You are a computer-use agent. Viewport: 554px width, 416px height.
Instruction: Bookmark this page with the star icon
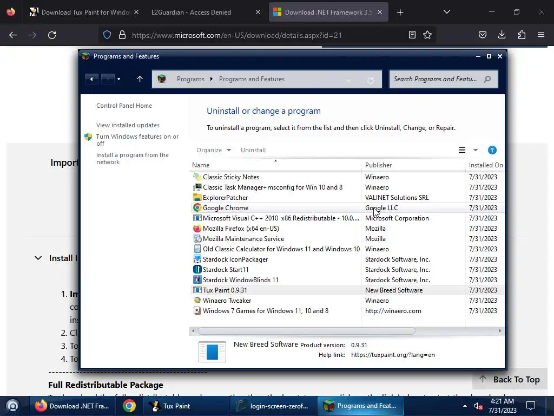click(x=427, y=35)
